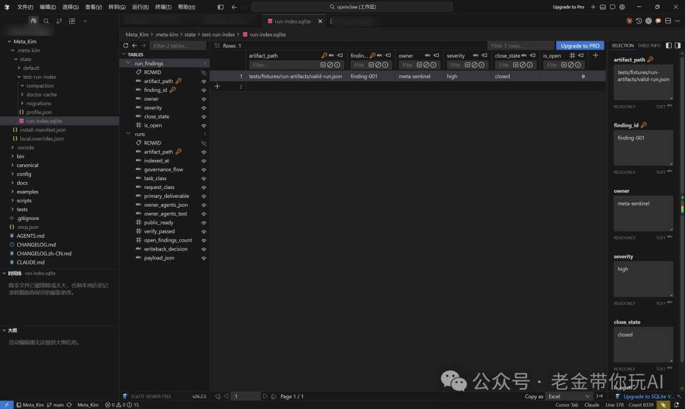This screenshot has width=685, height=409.
Task: Click the blue Upgrade to PRO button
Action: coord(580,46)
